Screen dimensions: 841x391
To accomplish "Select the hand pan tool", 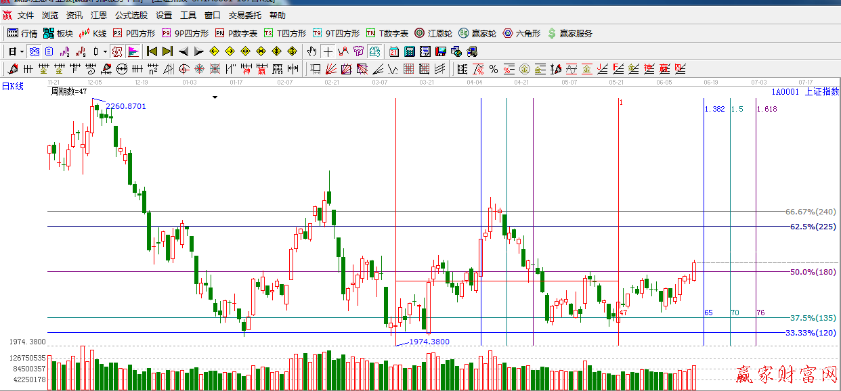I will coord(311,51).
